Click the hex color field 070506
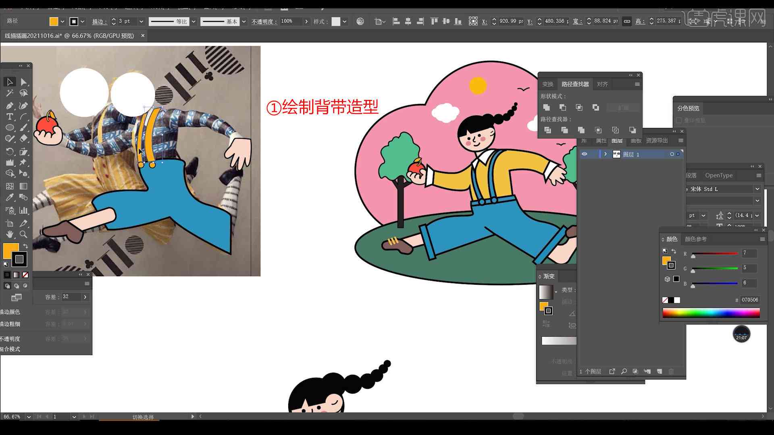Image resolution: width=774 pixels, height=435 pixels. (x=749, y=300)
